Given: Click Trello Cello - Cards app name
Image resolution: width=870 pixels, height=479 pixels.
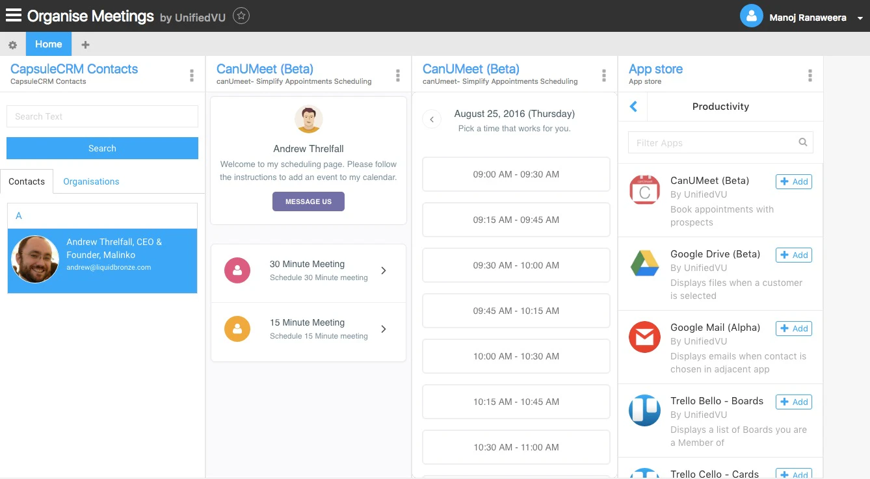Looking at the screenshot, I should pyautogui.click(x=715, y=474).
